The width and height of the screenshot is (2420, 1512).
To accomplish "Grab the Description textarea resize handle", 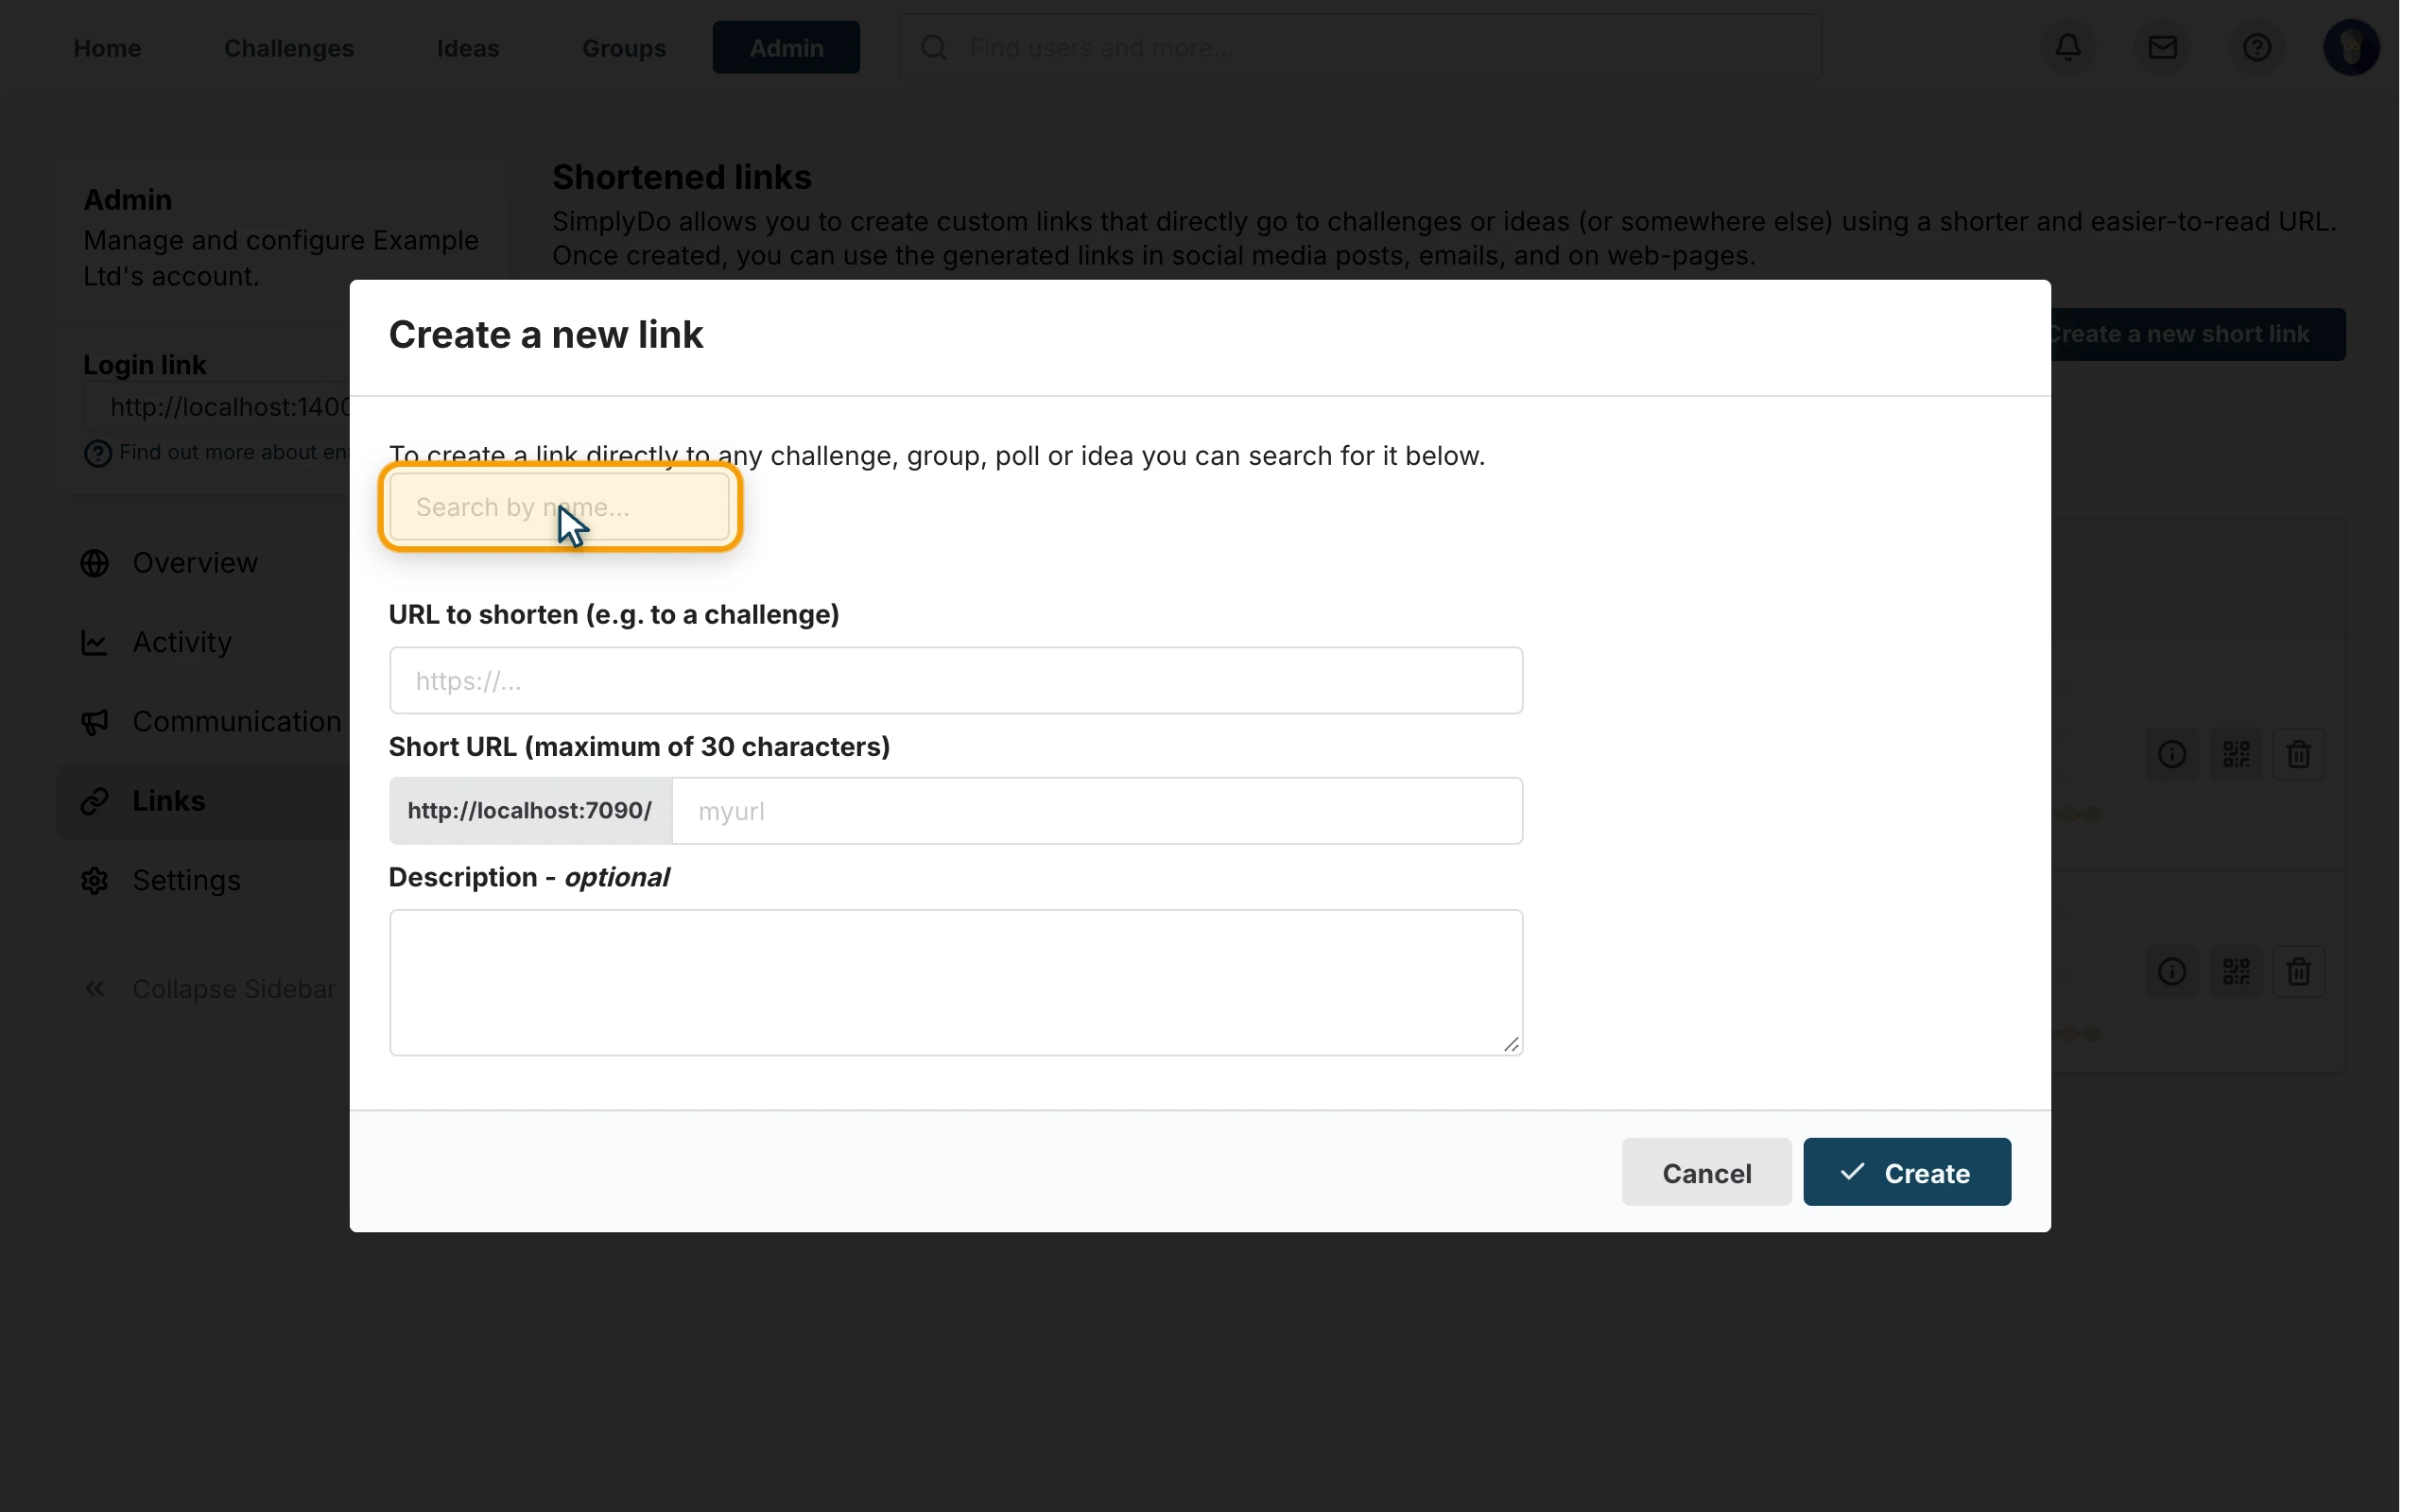I will click(x=1510, y=1044).
